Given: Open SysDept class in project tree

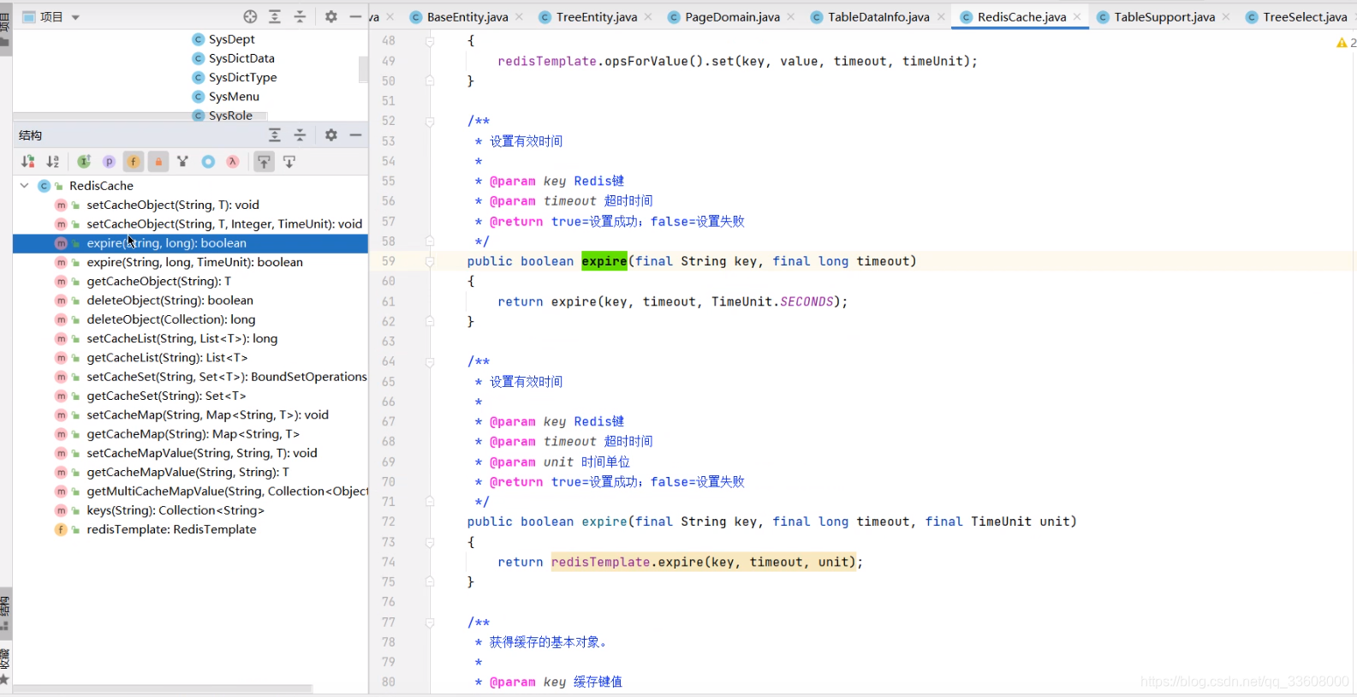Looking at the screenshot, I should [223, 39].
